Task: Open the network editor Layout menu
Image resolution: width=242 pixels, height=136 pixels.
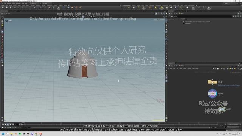Action: [189, 68]
